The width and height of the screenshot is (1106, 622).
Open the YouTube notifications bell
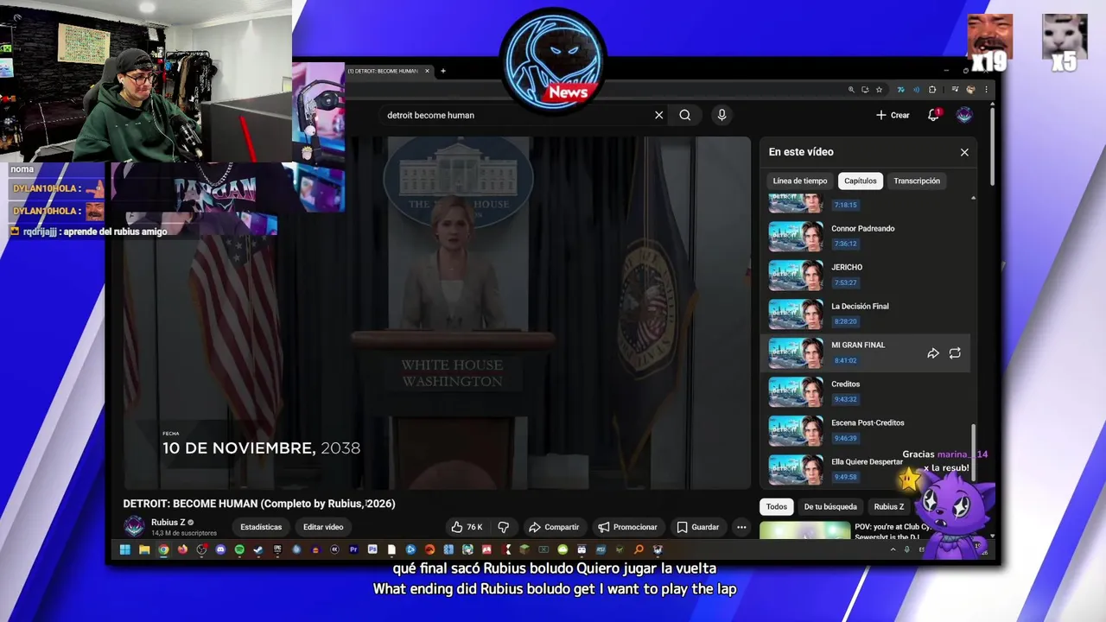coord(933,115)
